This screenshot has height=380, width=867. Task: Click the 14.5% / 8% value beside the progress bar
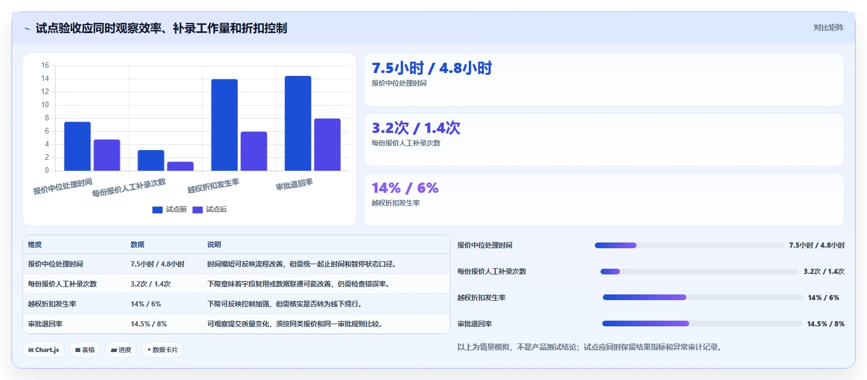826,324
